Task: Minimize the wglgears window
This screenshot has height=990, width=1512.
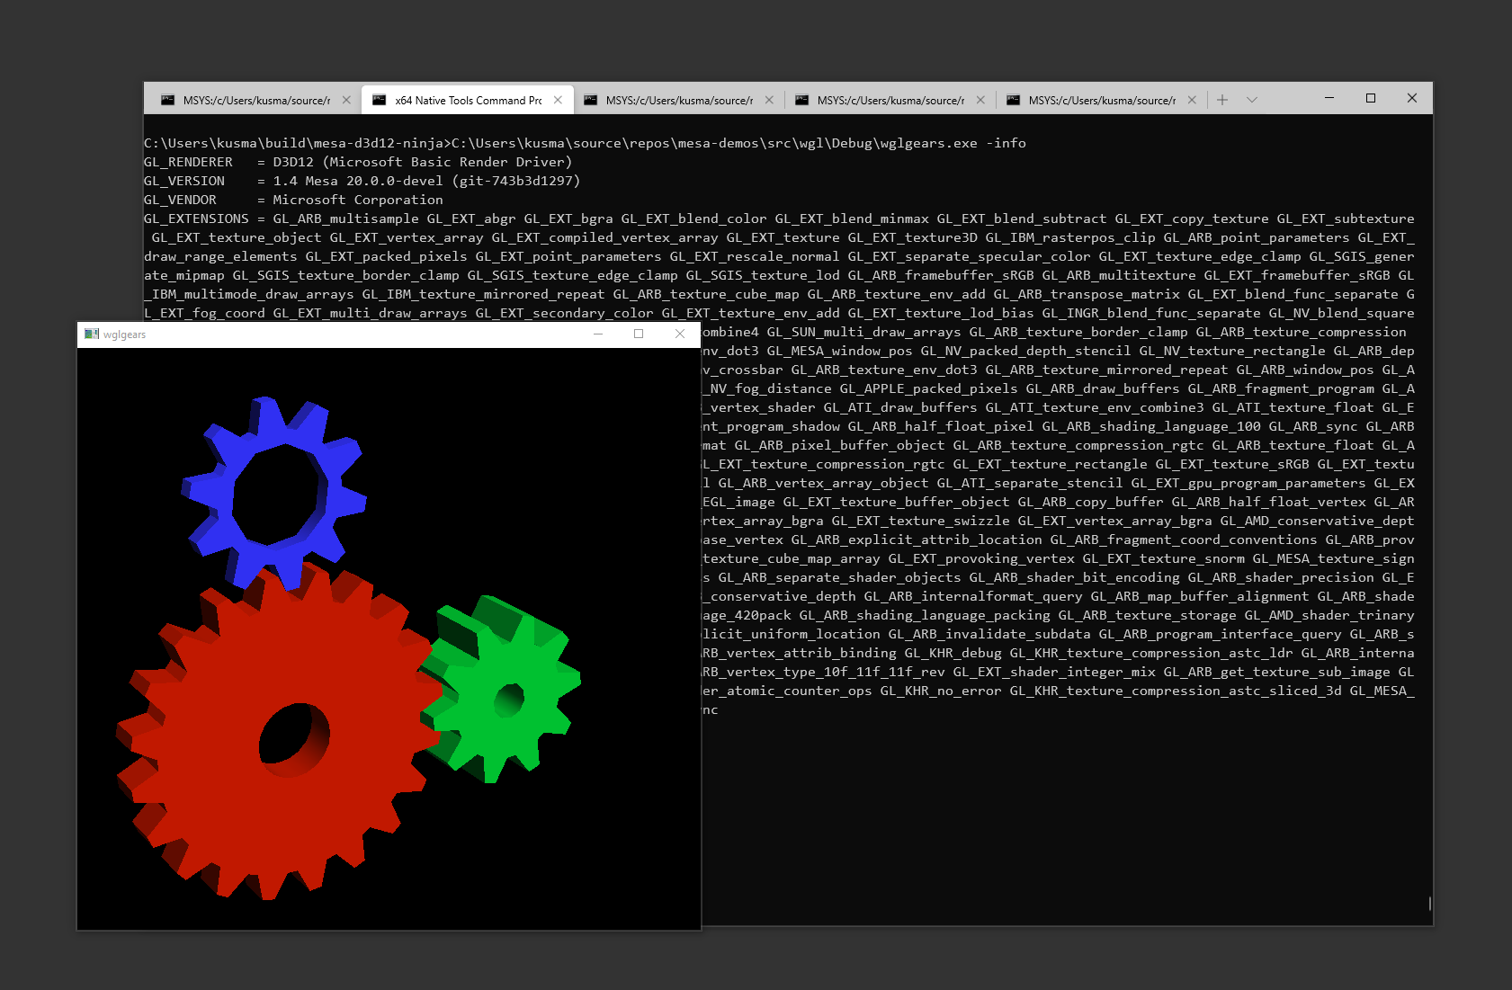Action: (x=597, y=334)
